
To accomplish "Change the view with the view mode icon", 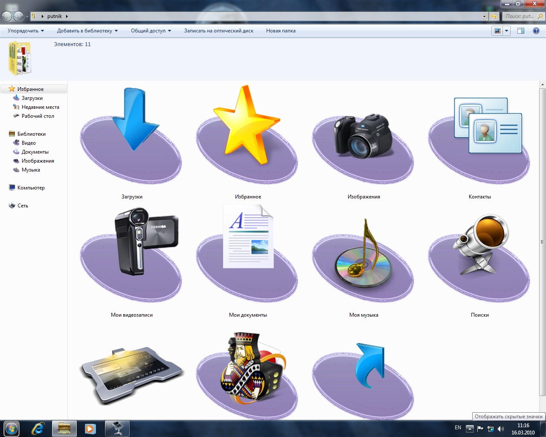I will click(x=497, y=31).
